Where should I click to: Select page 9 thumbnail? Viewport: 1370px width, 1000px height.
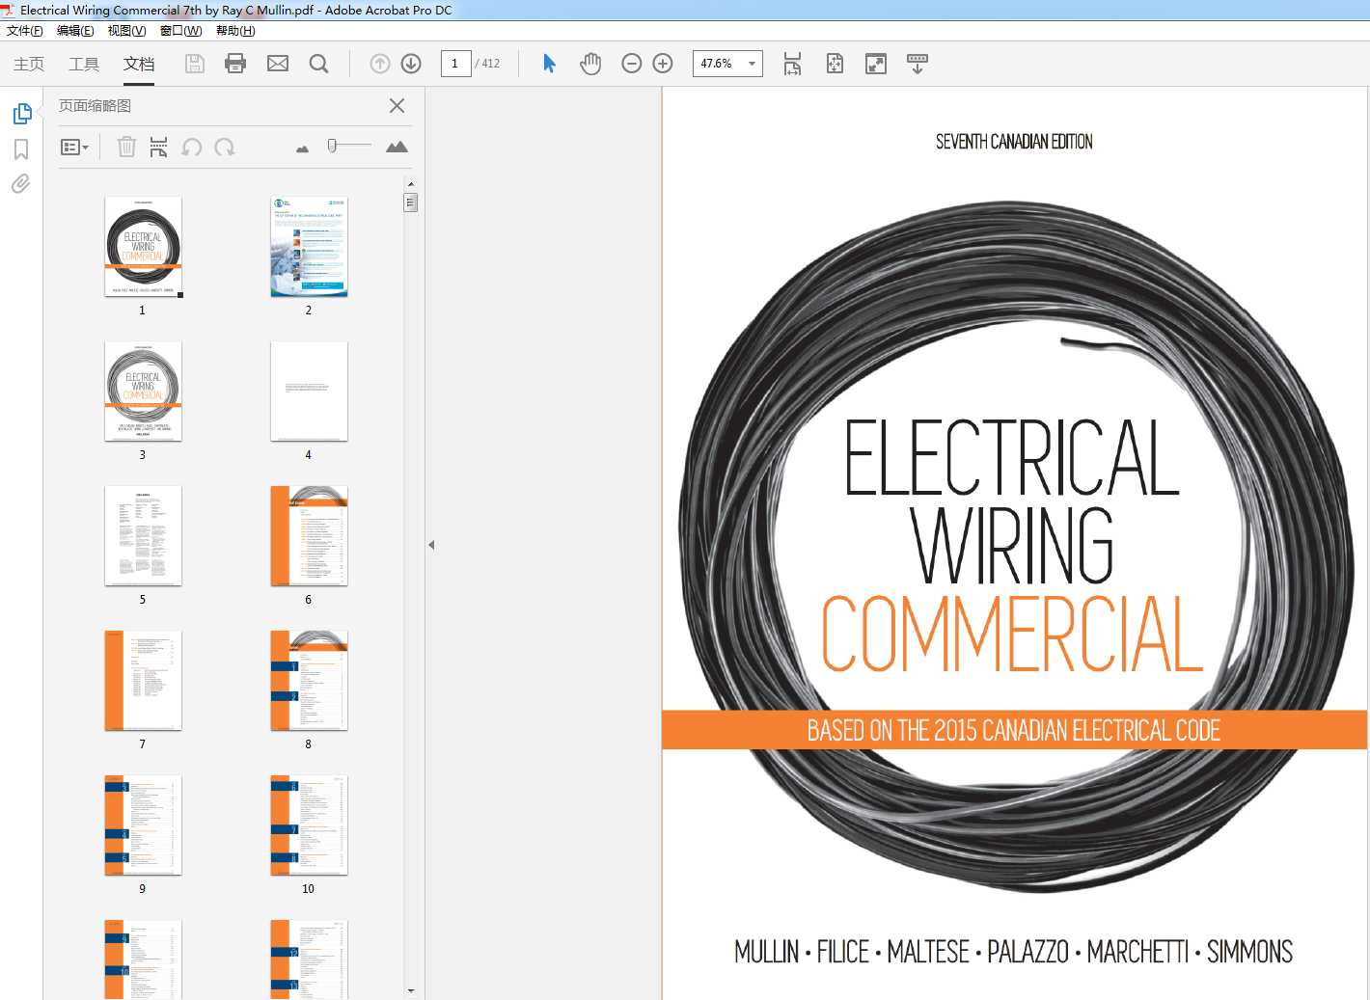point(143,825)
